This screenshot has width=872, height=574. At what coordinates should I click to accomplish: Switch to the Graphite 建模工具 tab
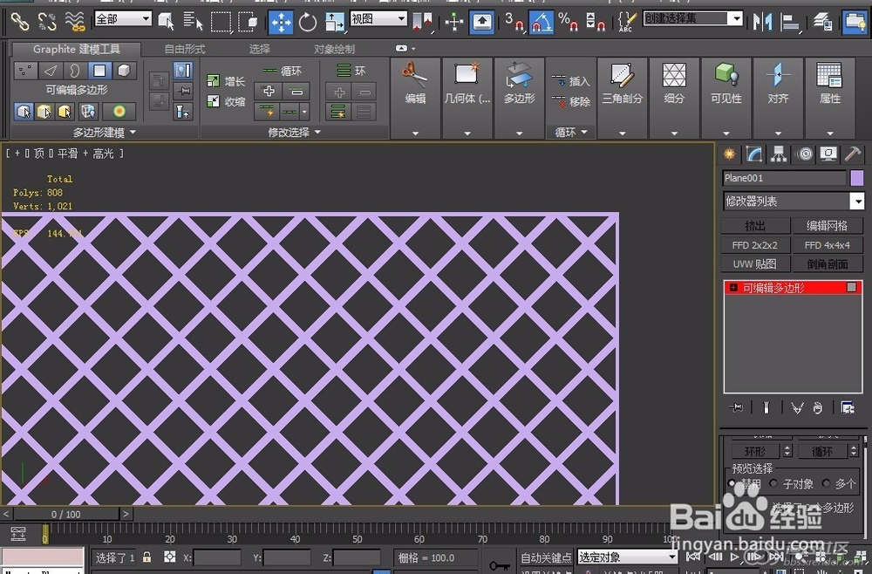tap(76, 49)
